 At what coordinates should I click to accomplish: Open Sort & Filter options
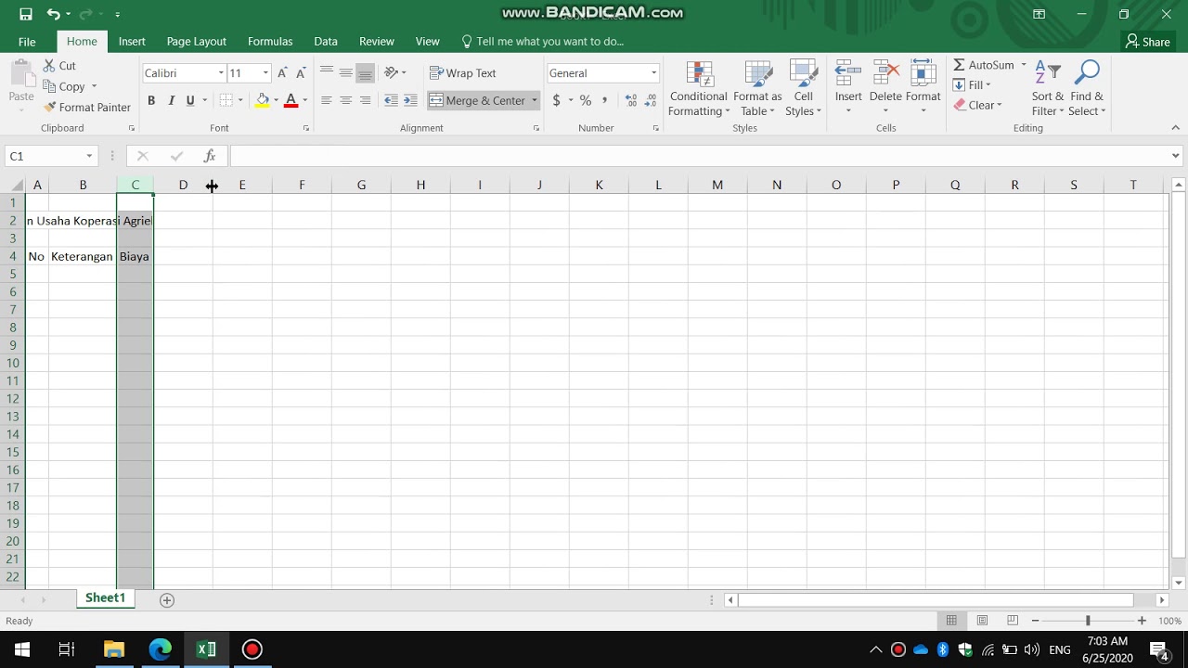[1048, 89]
